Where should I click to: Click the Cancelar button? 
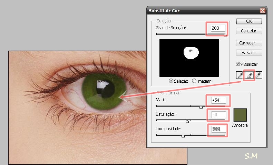click(x=249, y=31)
